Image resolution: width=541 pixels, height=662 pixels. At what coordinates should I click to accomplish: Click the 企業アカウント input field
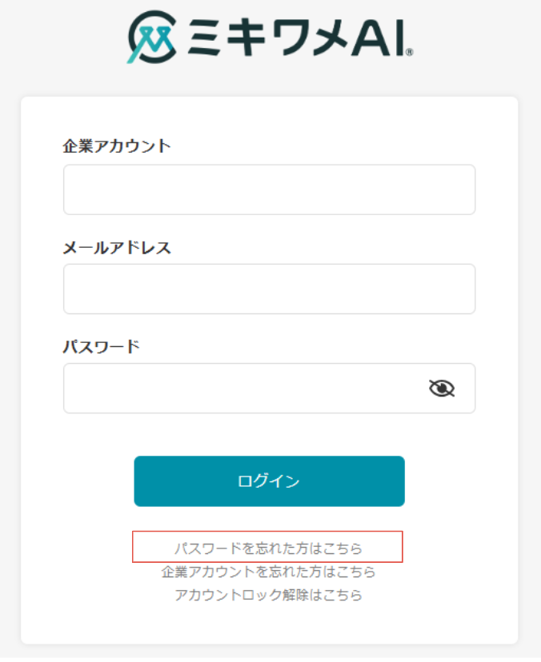coord(270,189)
